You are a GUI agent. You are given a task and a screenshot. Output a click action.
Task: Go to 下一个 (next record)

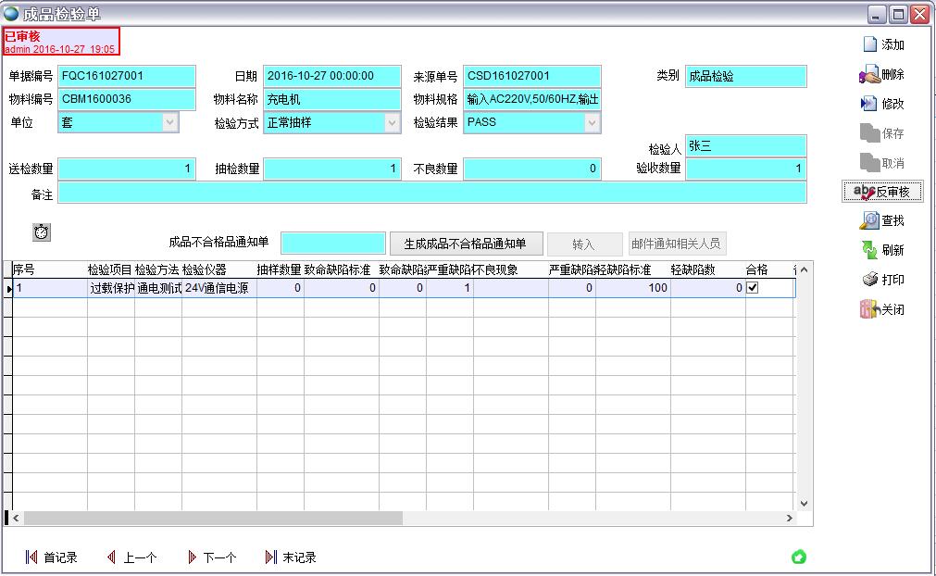211,557
